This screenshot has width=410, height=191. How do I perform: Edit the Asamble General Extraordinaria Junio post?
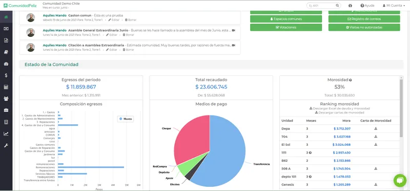pyautogui.click(x=112, y=35)
